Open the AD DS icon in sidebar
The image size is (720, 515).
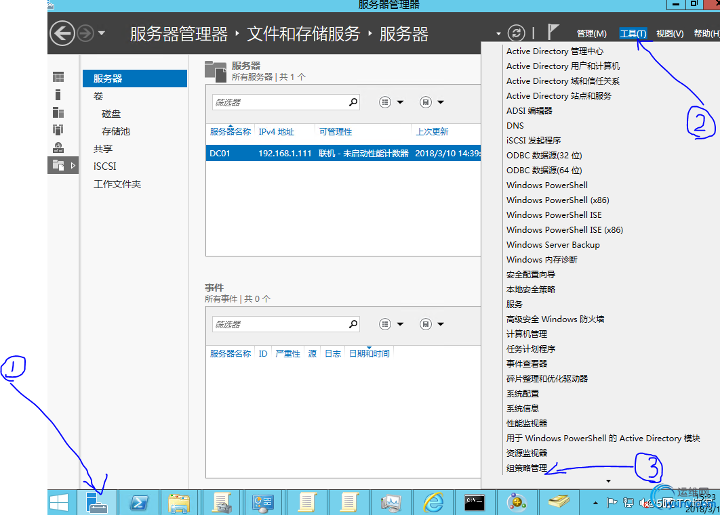(x=58, y=130)
